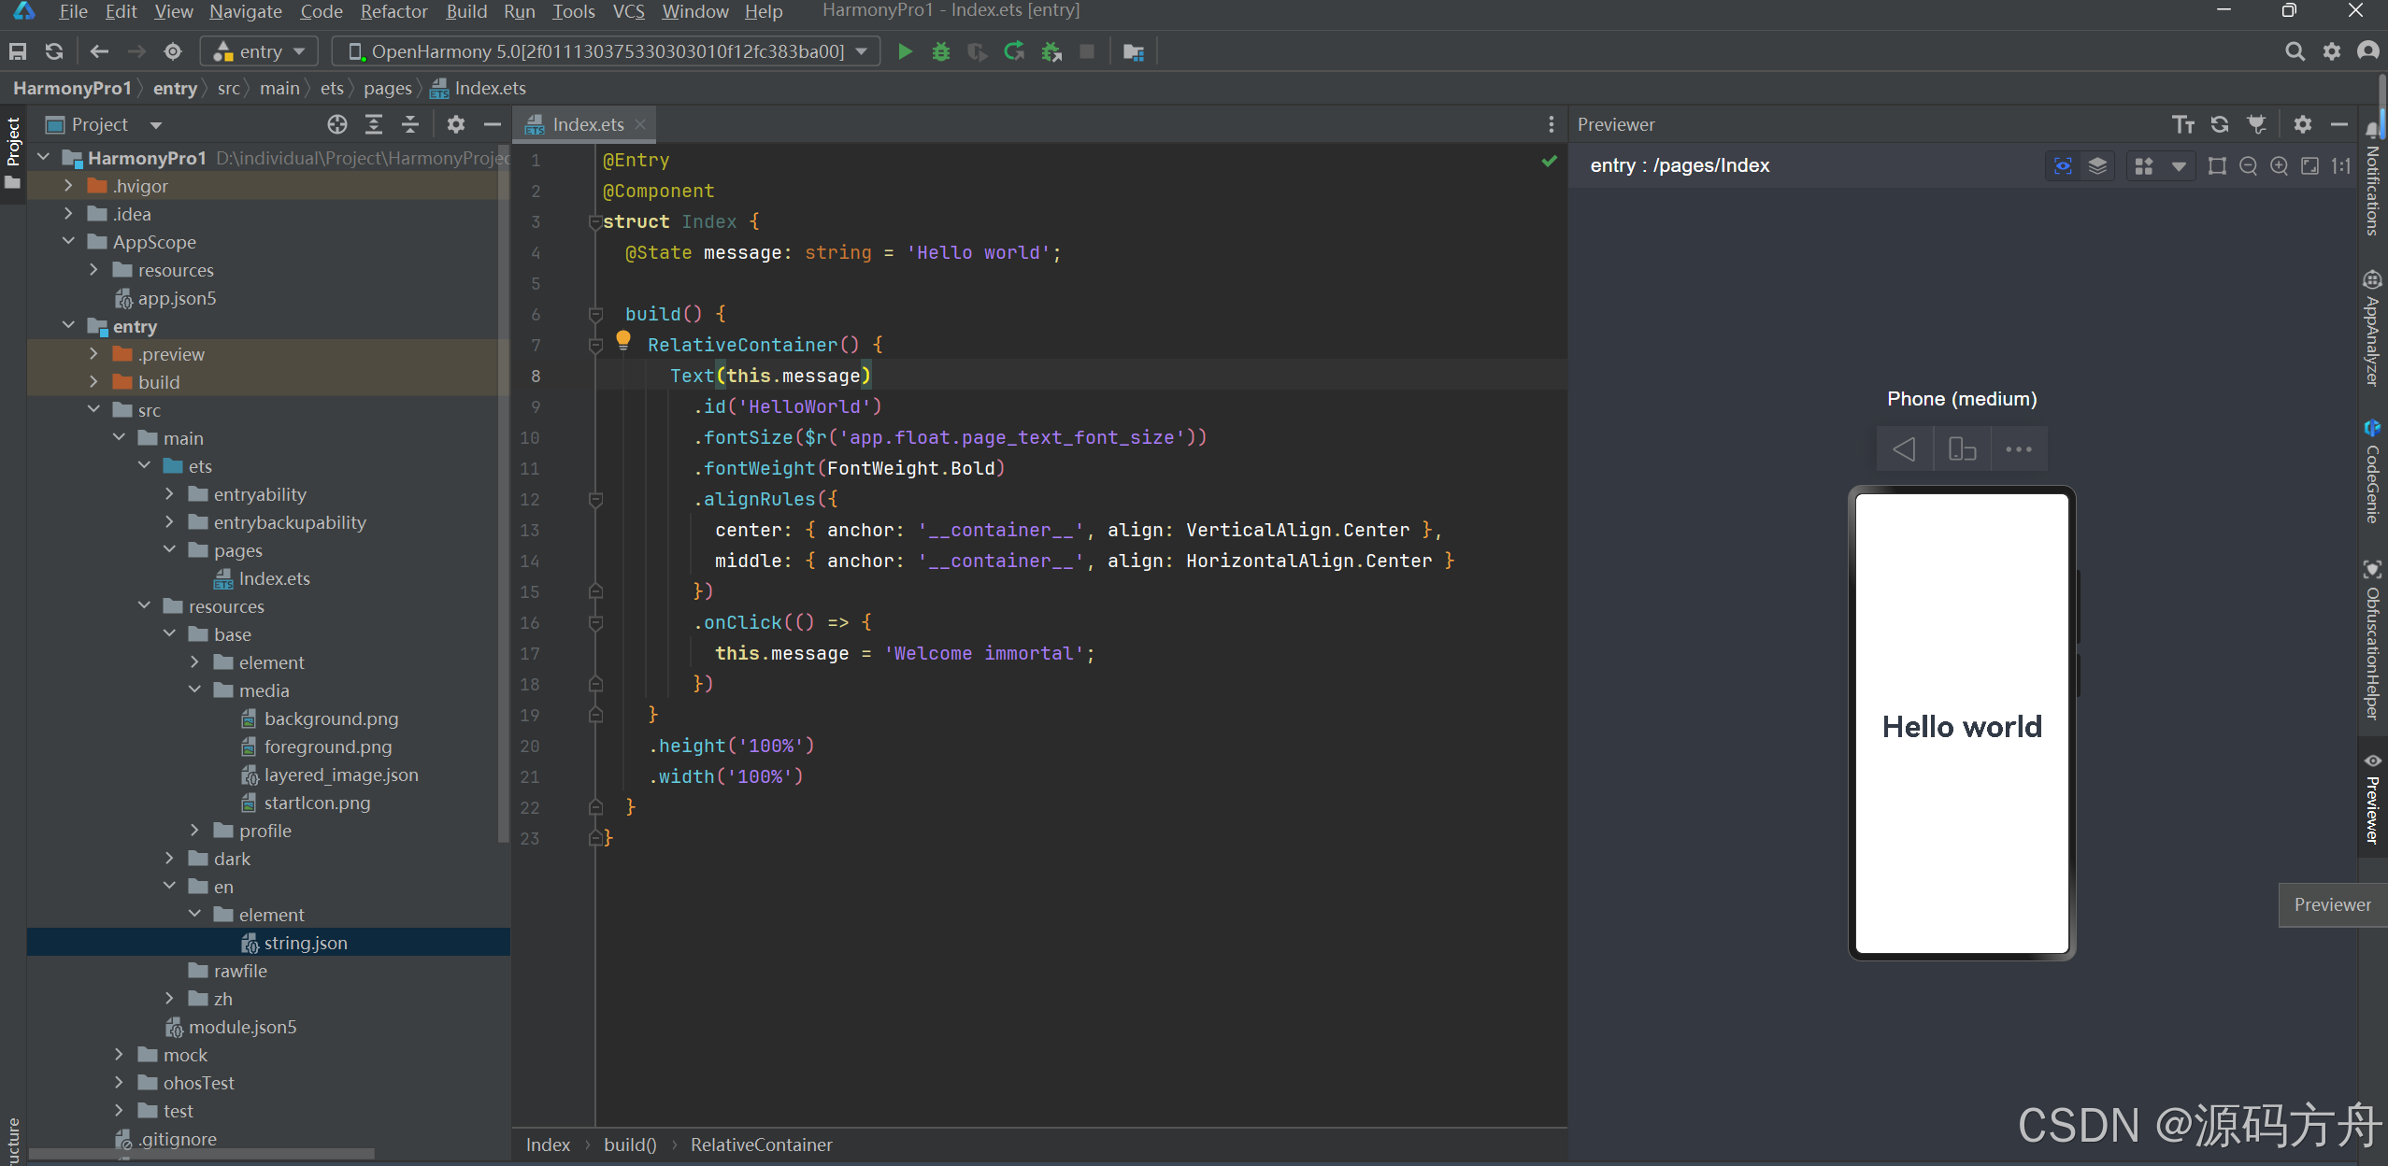This screenshot has width=2388, height=1166.
Task: Toggle the Previewer side tab
Action: click(2372, 799)
